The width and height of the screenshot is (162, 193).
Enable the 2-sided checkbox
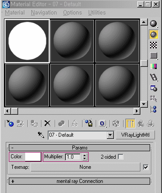coord(121,157)
